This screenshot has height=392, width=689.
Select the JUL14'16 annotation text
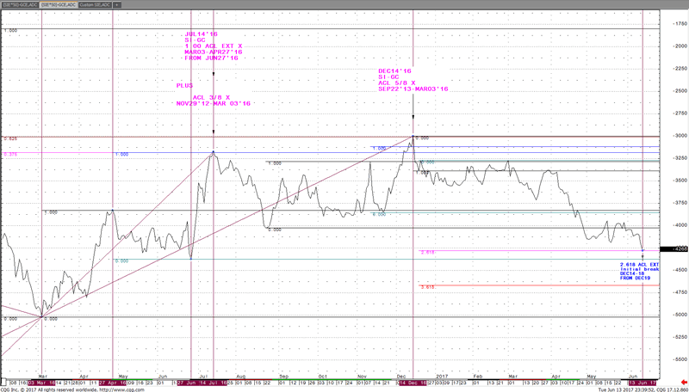(202, 34)
